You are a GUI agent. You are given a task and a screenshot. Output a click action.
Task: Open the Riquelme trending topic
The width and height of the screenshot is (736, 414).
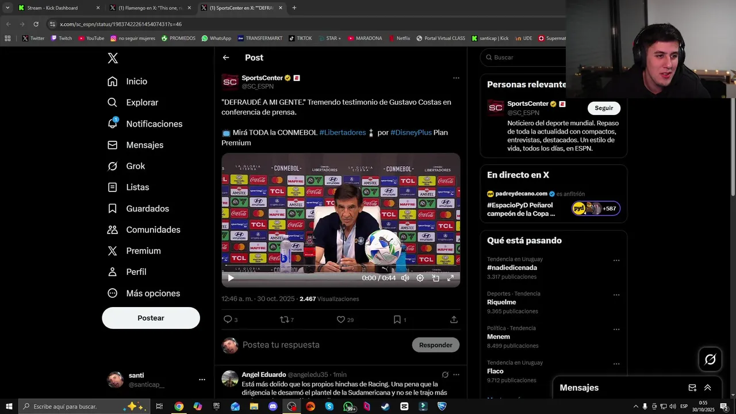[x=501, y=302]
